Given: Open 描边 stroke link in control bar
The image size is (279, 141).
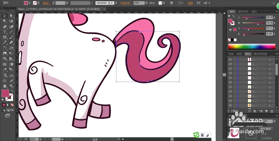Looking at the screenshot, I should coord(47,3).
